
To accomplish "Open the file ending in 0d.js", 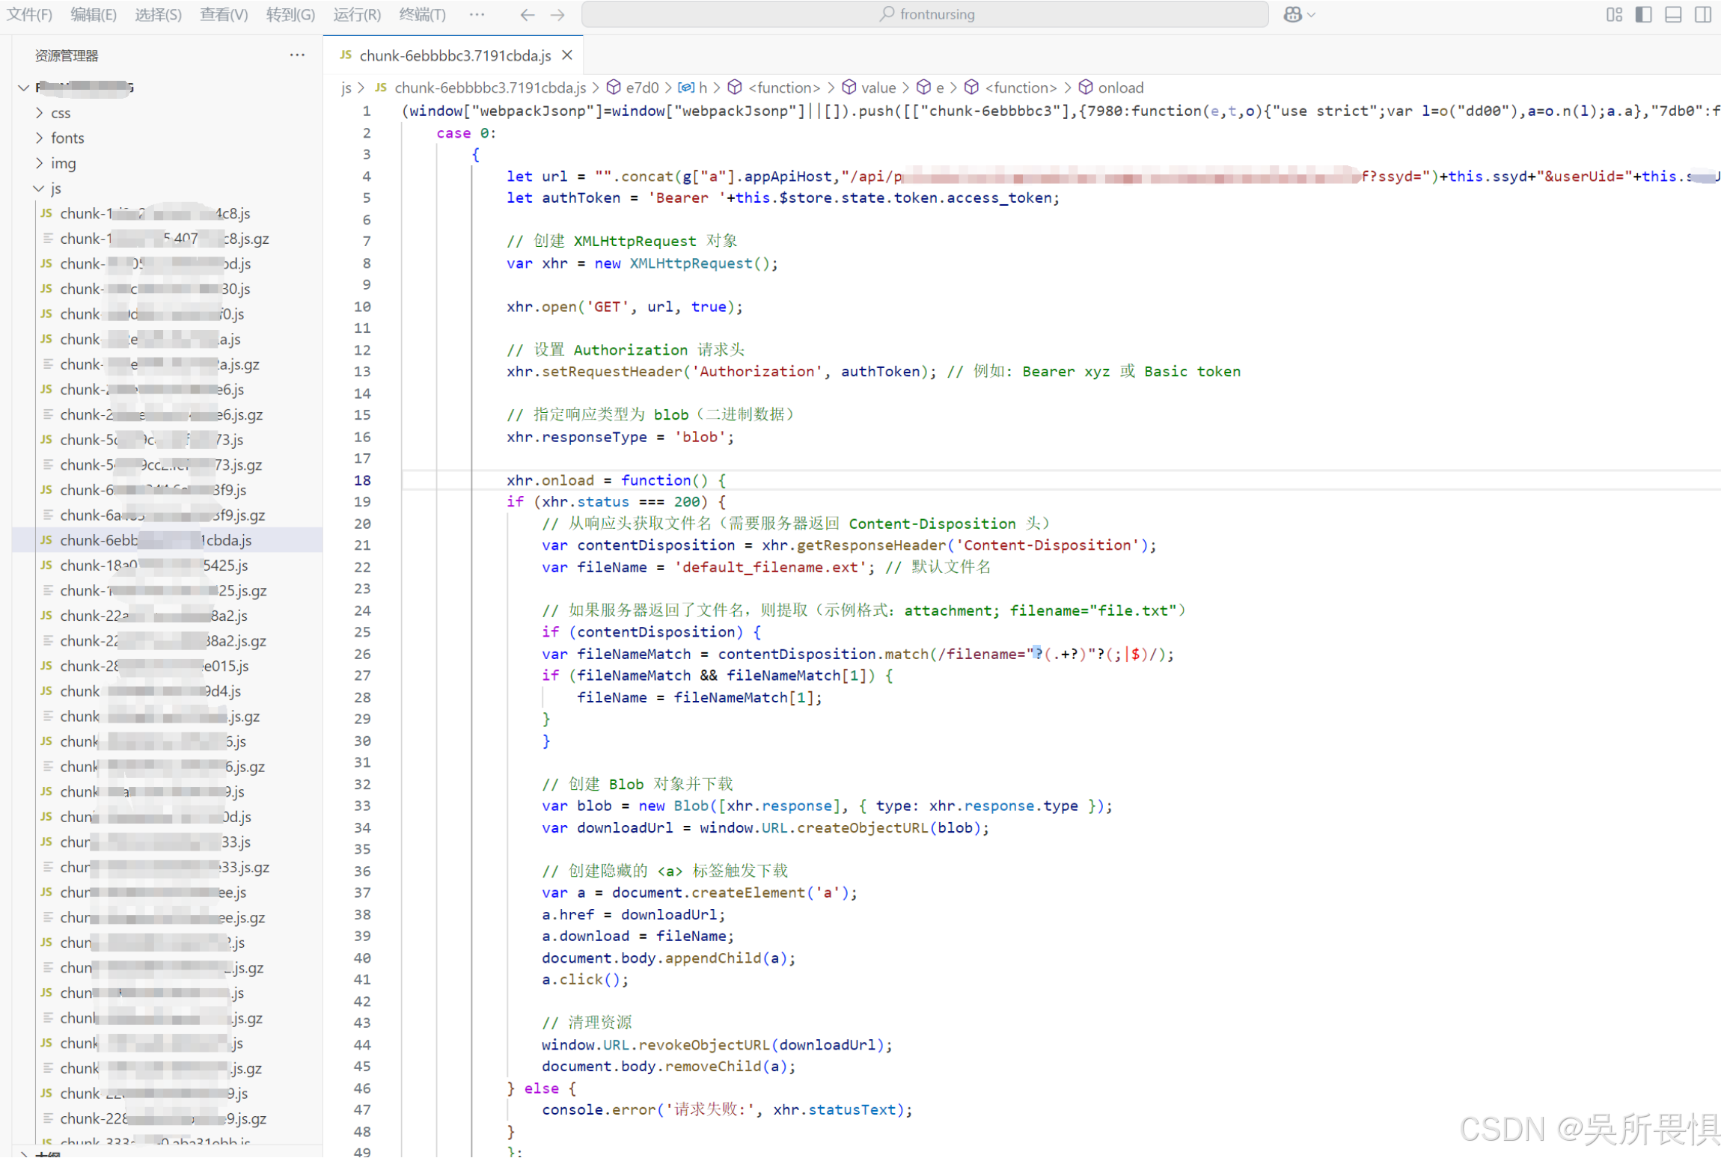I will pos(168,817).
